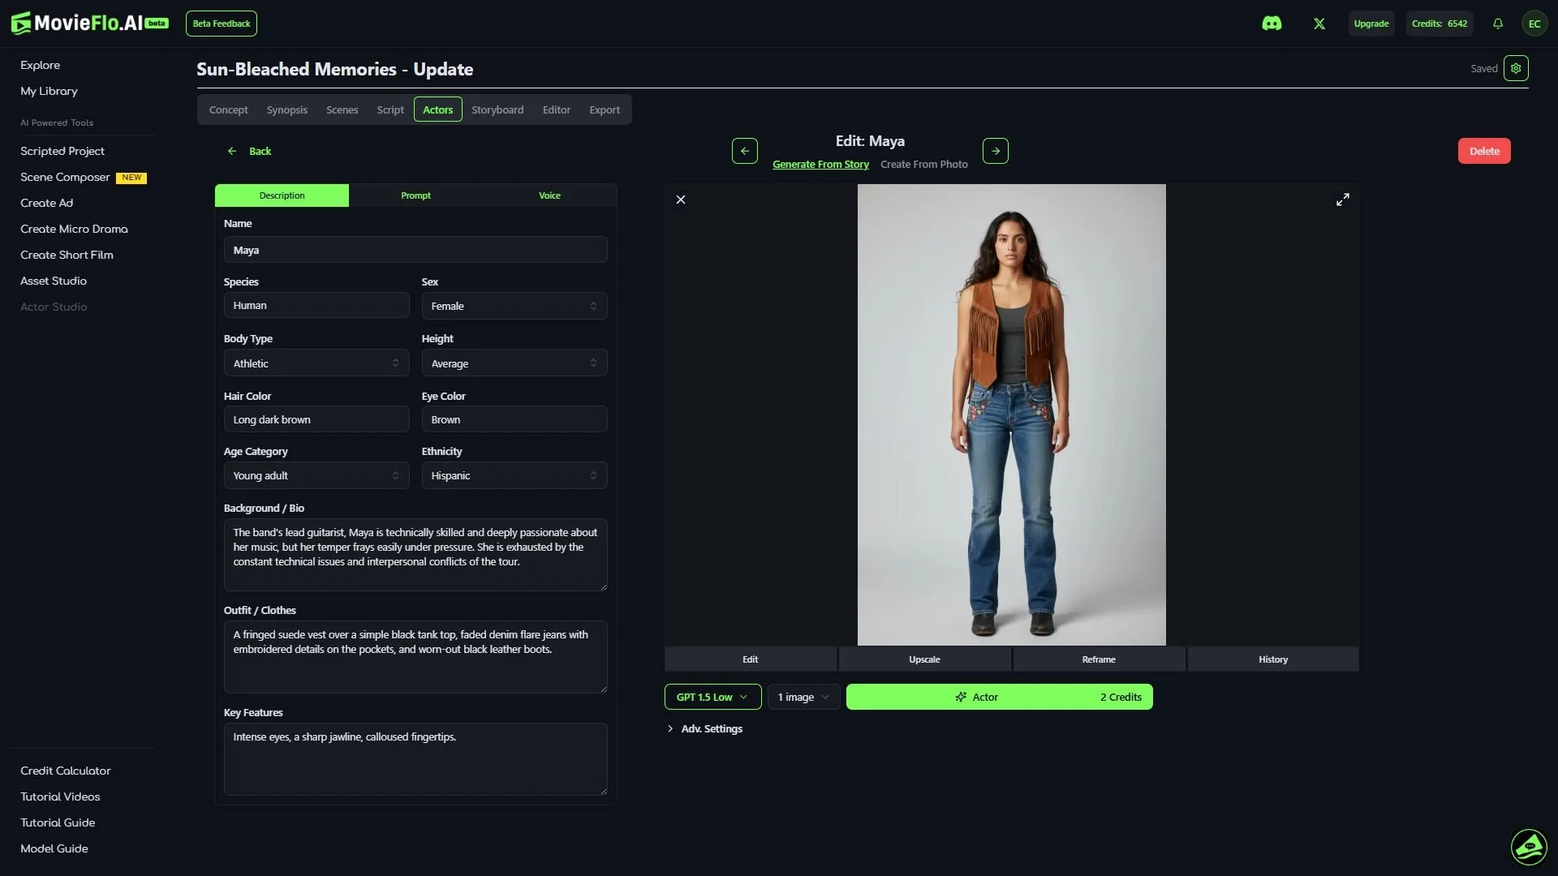
Task: Expand Adv. Settings section
Action: (x=704, y=728)
